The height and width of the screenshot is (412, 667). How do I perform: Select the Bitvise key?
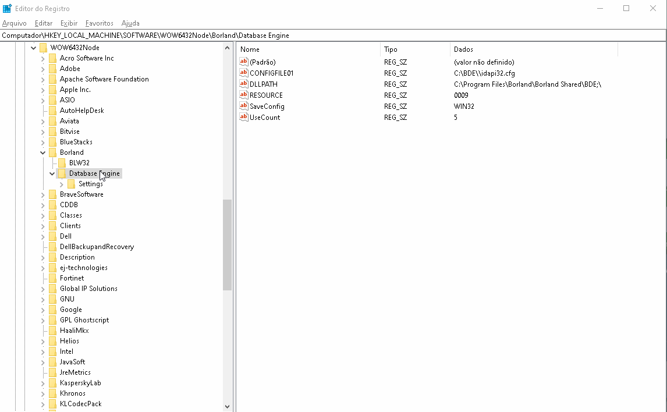(70, 132)
